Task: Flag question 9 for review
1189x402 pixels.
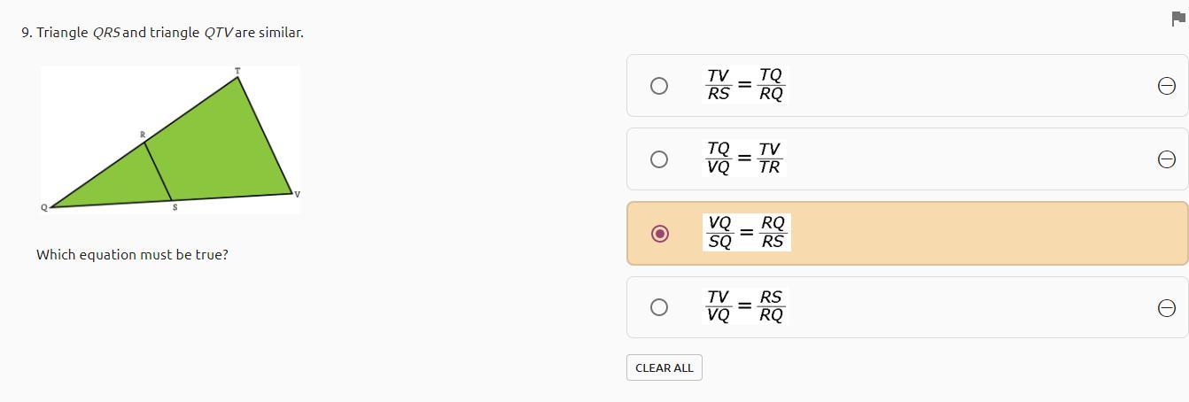Action: tap(1177, 20)
